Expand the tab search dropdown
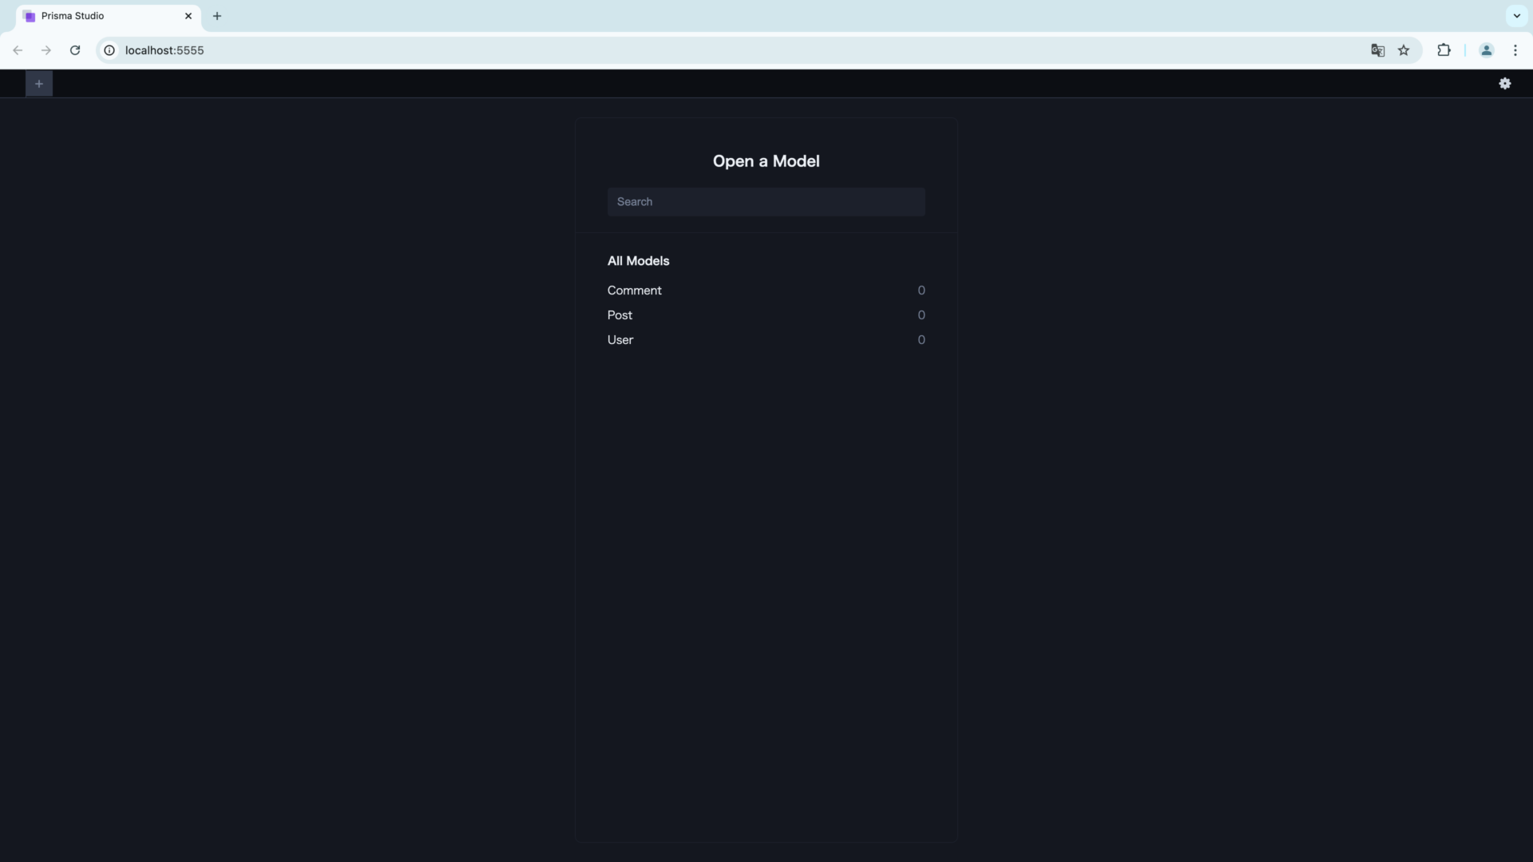The image size is (1533, 862). coord(1516,16)
